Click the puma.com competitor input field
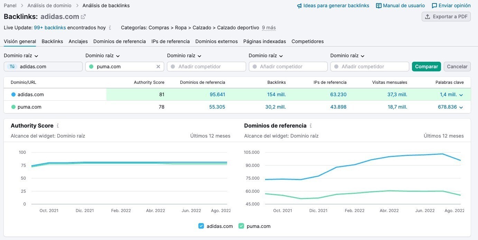Image resolution: width=478 pixels, height=240 pixels. tap(125, 67)
